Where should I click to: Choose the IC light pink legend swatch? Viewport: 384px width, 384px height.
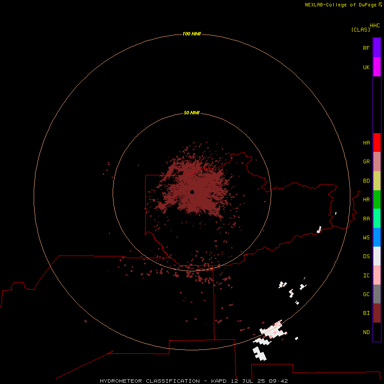pos(377,275)
